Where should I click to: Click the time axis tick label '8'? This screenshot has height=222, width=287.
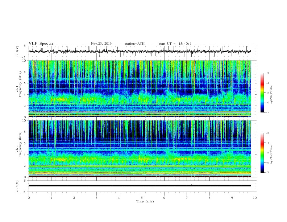(x=209, y=198)
